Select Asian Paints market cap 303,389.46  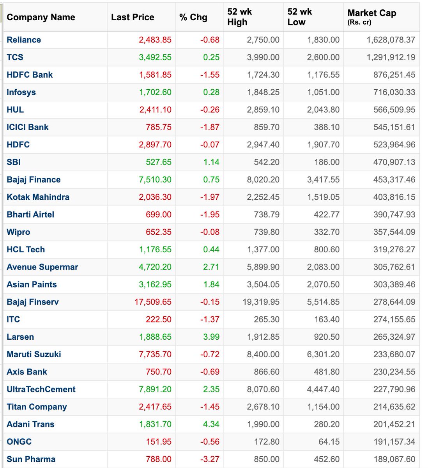(394, 284)
